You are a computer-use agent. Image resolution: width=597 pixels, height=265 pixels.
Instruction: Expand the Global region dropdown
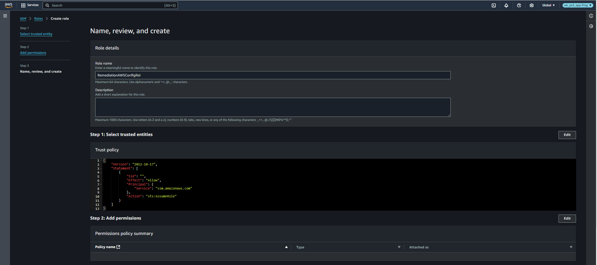coord(548,5)
